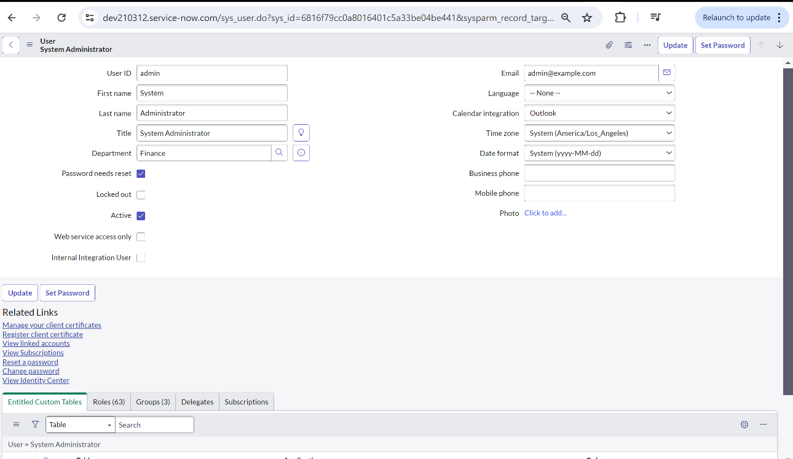Click the Mobile phone field

point(599,193)
